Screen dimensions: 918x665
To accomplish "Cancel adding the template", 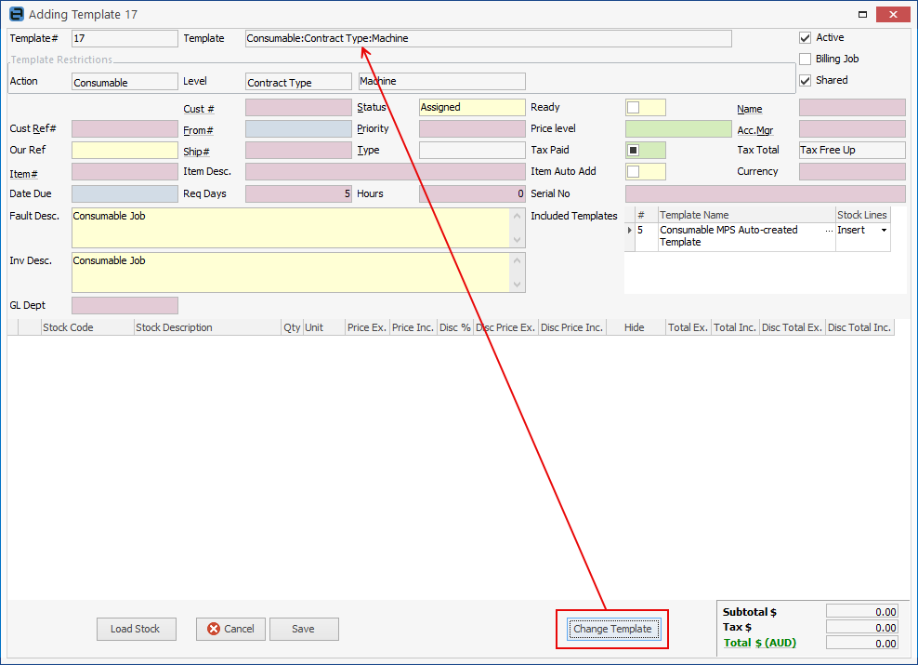I will 230,629.
